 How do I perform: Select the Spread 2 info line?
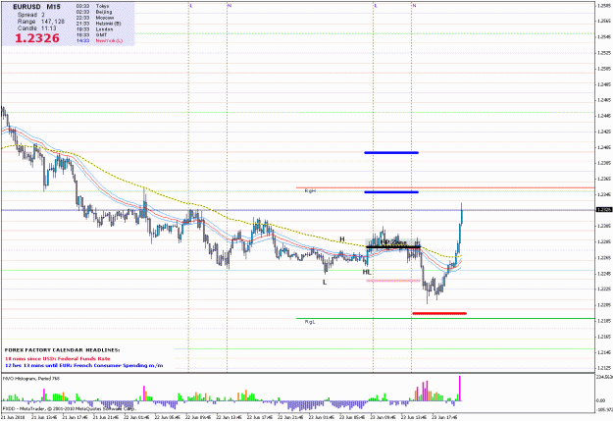(x=30, y=15)
